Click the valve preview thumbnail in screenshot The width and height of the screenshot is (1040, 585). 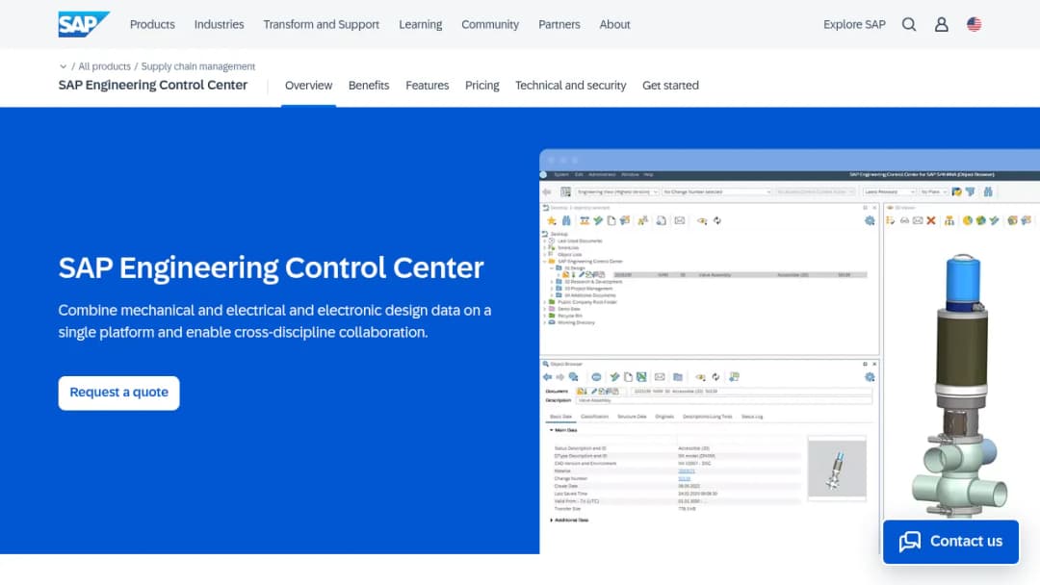837,469
